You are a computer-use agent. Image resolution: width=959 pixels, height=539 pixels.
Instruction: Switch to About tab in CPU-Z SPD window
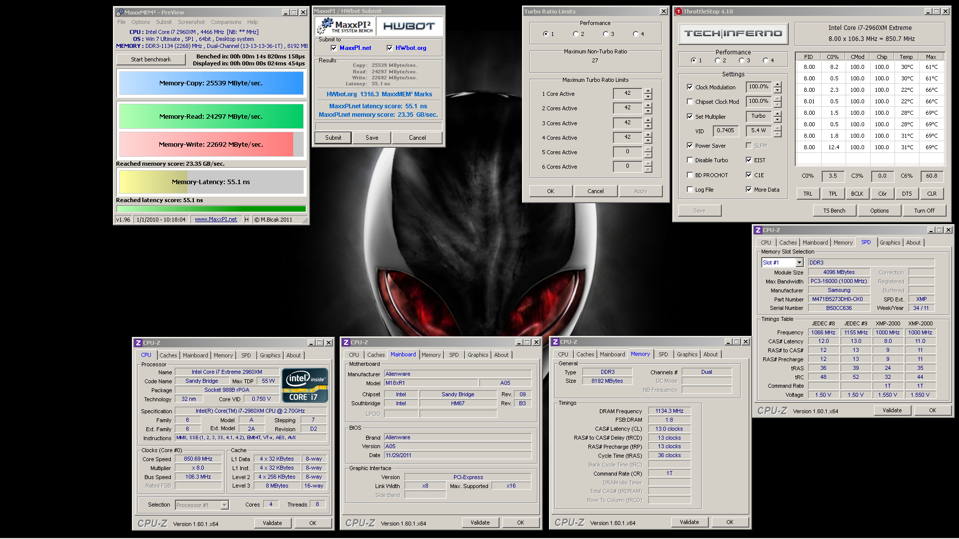[913, 243]
